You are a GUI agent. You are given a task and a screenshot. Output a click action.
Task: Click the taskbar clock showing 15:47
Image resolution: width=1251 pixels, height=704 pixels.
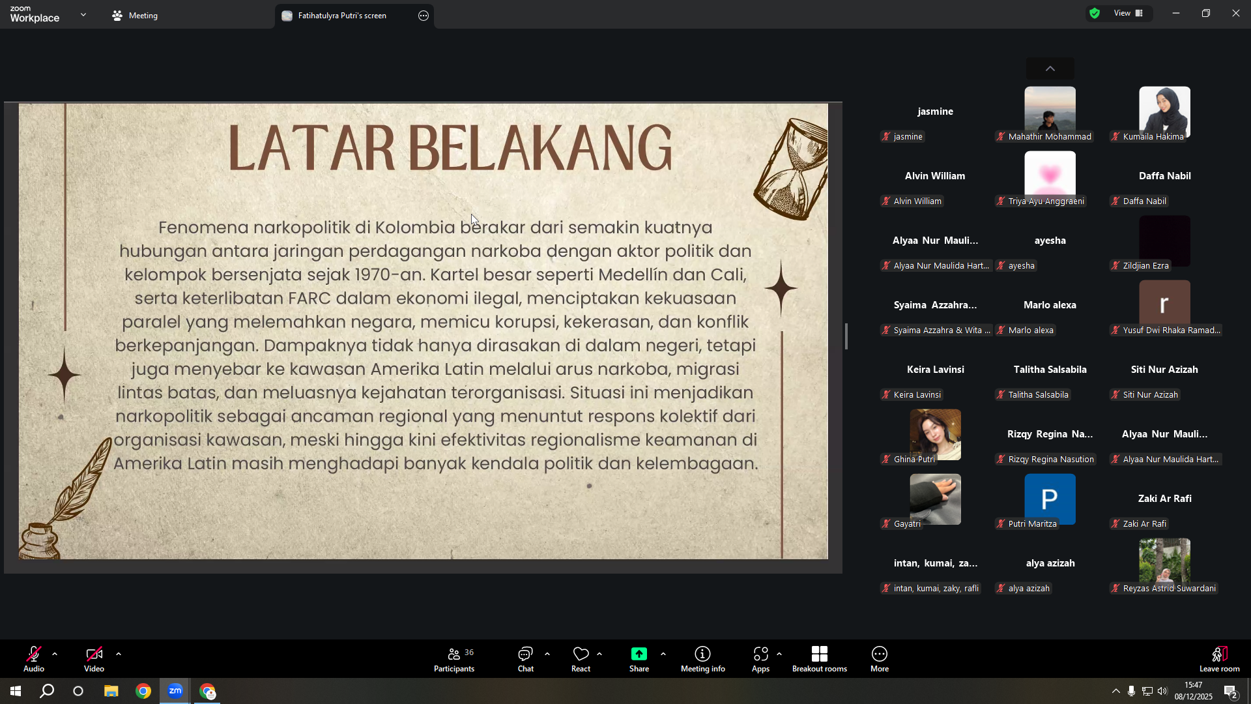(x=1194, y=691)
